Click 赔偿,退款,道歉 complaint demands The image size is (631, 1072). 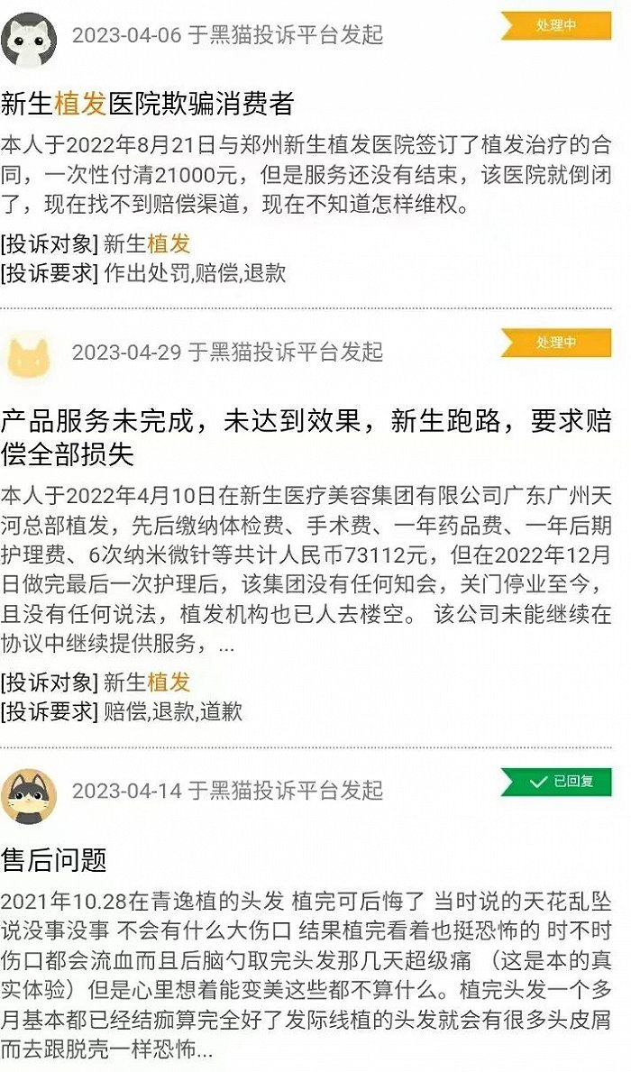point(173,711)
